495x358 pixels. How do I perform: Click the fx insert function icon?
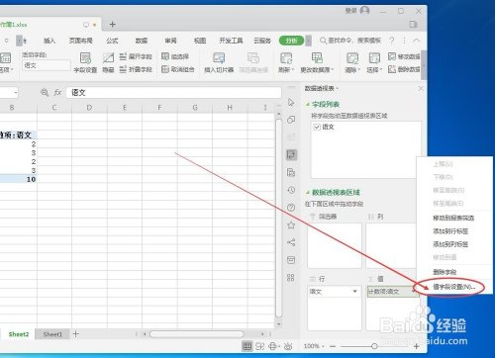click(x=57, y=92)
